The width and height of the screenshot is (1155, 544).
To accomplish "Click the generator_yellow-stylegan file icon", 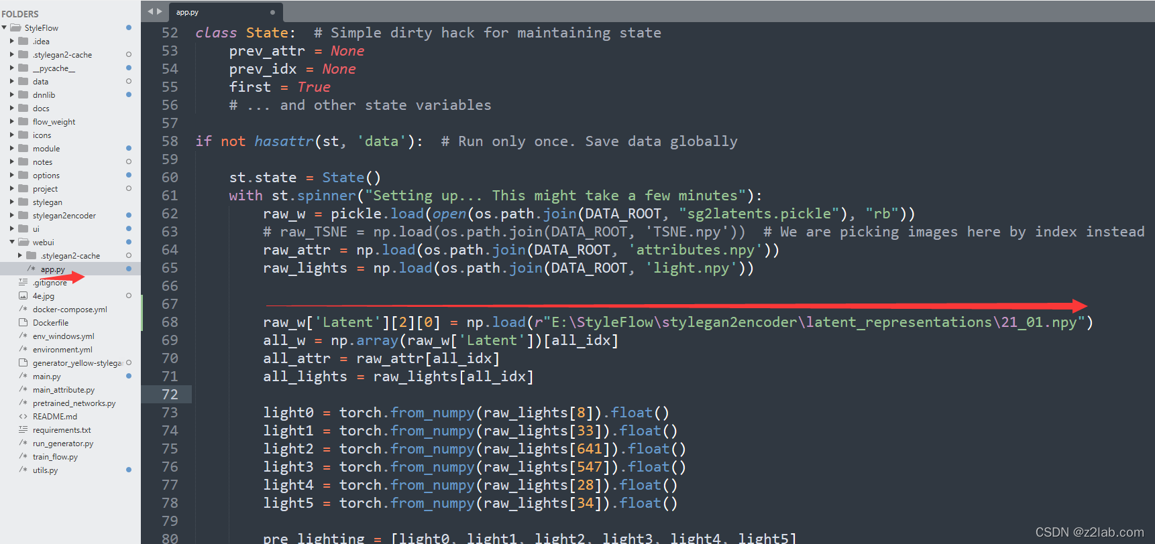I will [x=23, y=362].
